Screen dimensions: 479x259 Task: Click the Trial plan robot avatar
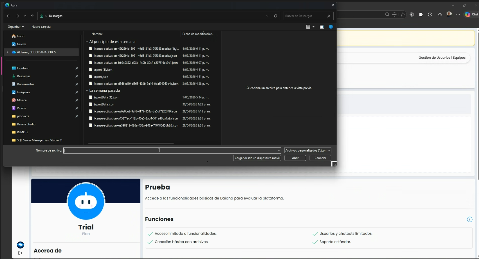pos(86,201)
